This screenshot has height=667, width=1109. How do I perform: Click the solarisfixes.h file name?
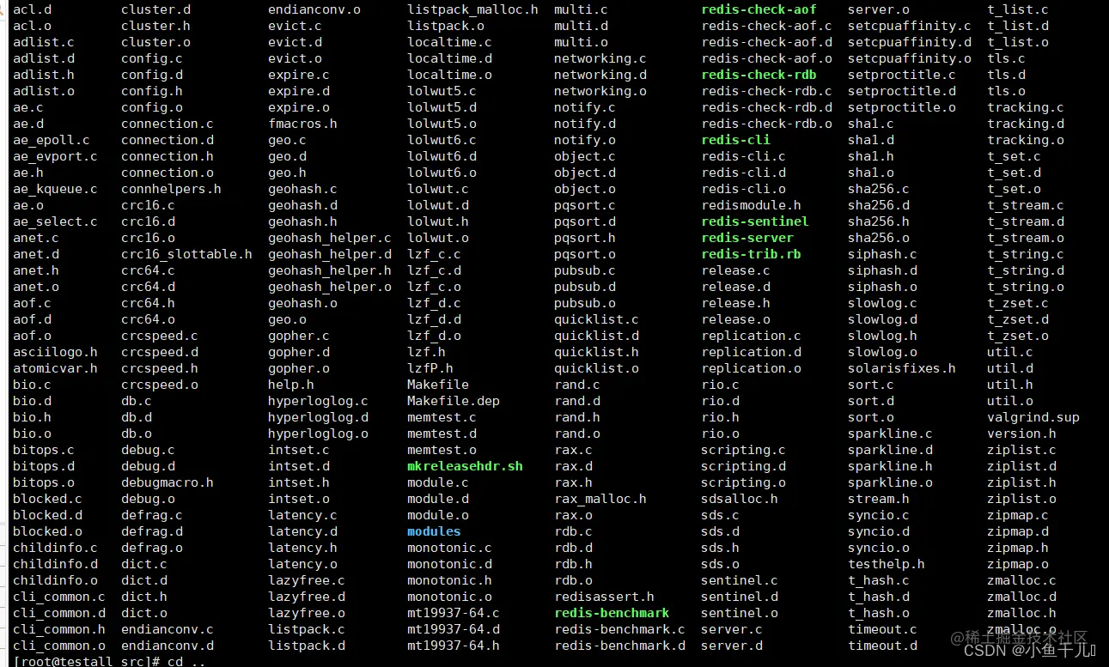click(902, 368)
